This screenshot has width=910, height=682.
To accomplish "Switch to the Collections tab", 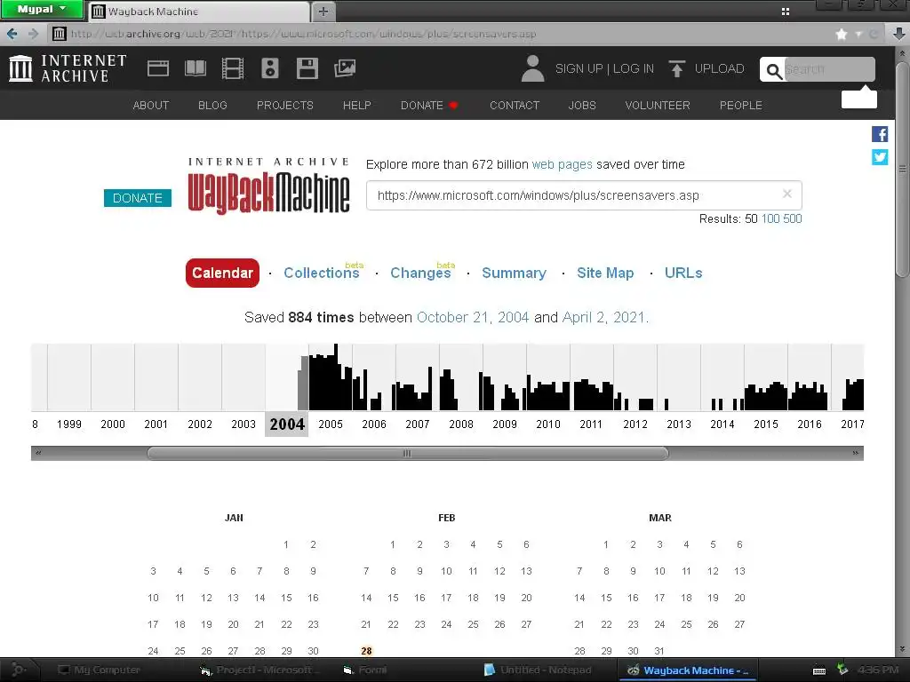I will [x=322, y=273].
